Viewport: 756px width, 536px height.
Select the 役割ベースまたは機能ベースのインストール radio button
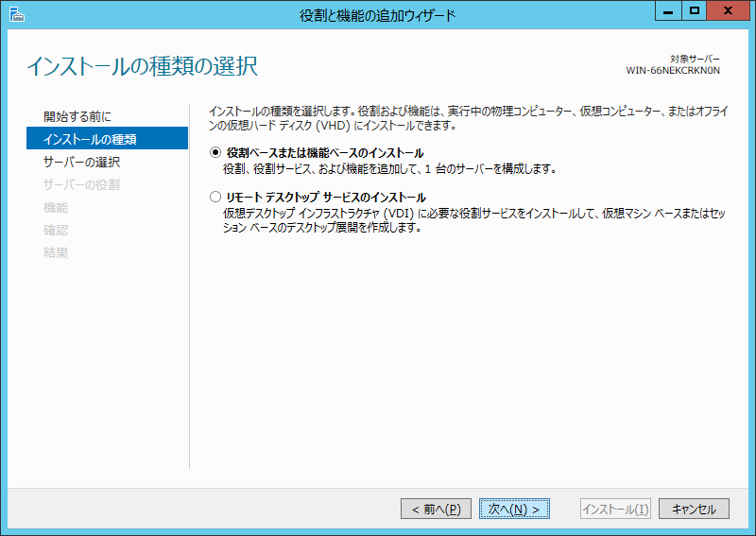(x=215, y=153)
